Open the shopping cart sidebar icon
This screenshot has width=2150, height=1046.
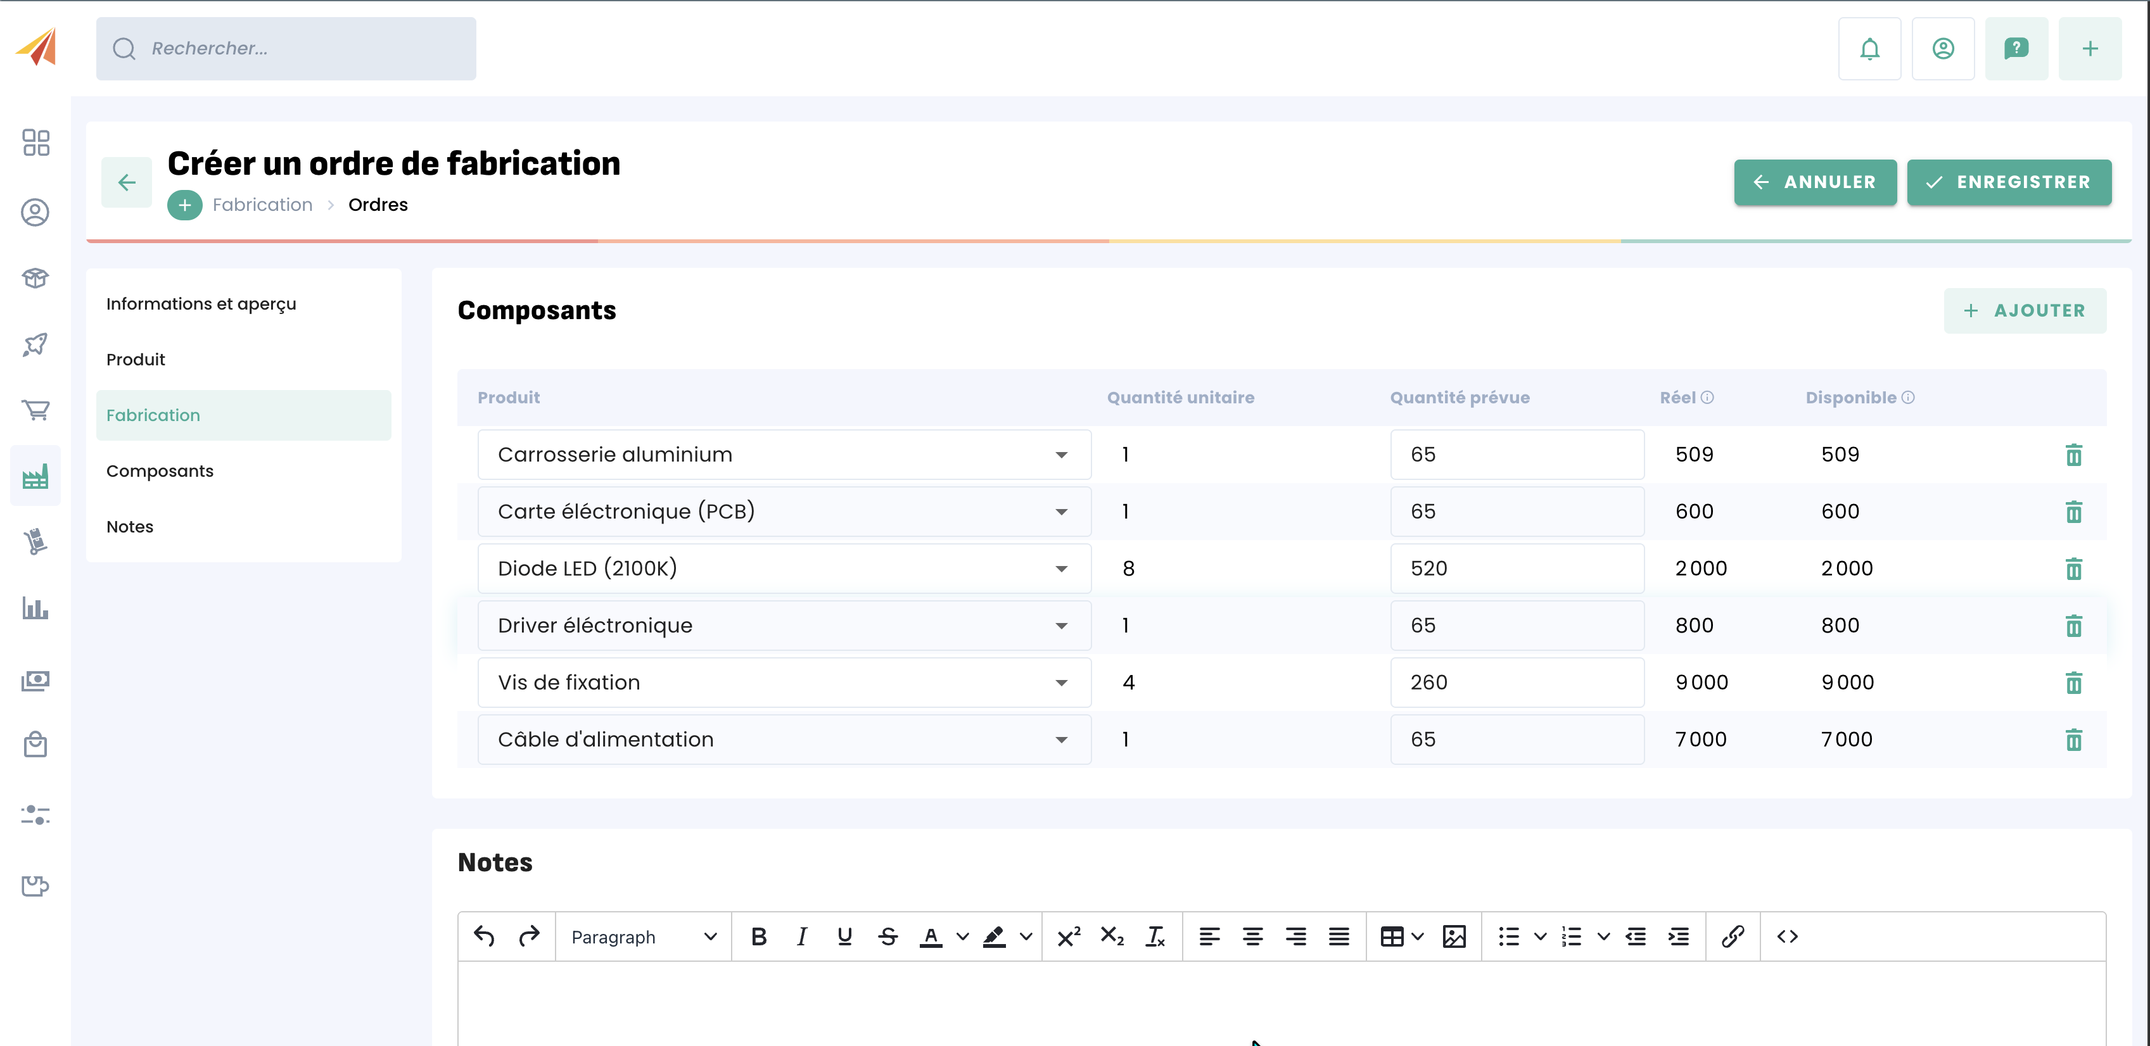[35, 410]
